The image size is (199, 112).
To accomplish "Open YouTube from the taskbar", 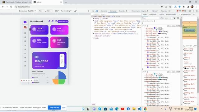I will click(x=123, y=109).
